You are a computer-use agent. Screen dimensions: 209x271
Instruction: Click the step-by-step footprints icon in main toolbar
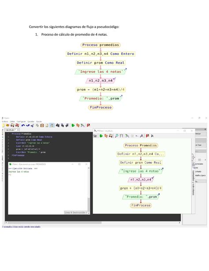tap(78, 125)
